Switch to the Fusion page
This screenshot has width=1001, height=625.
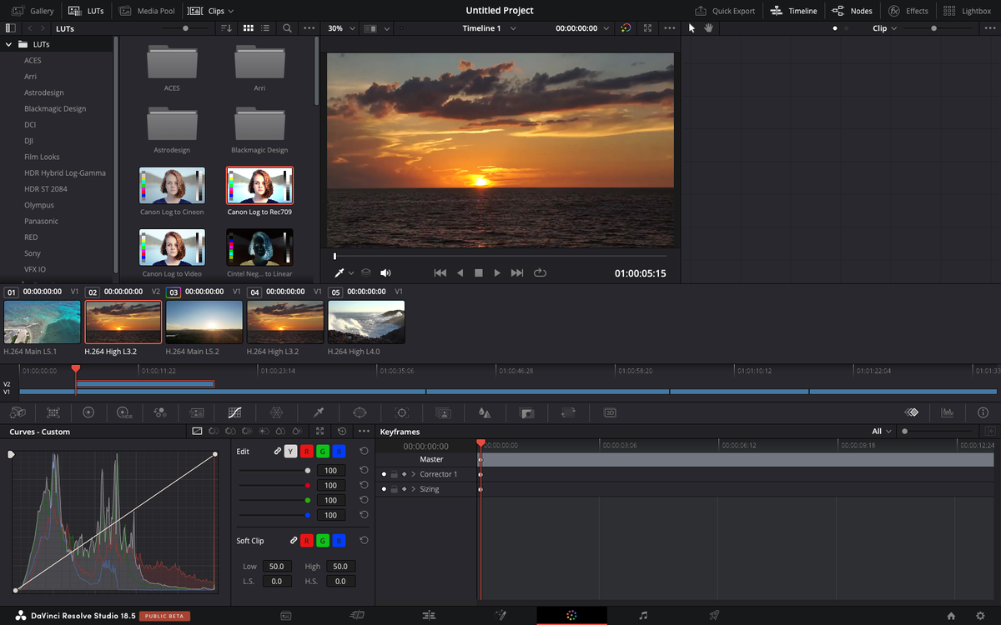click(x=500, y=615)
